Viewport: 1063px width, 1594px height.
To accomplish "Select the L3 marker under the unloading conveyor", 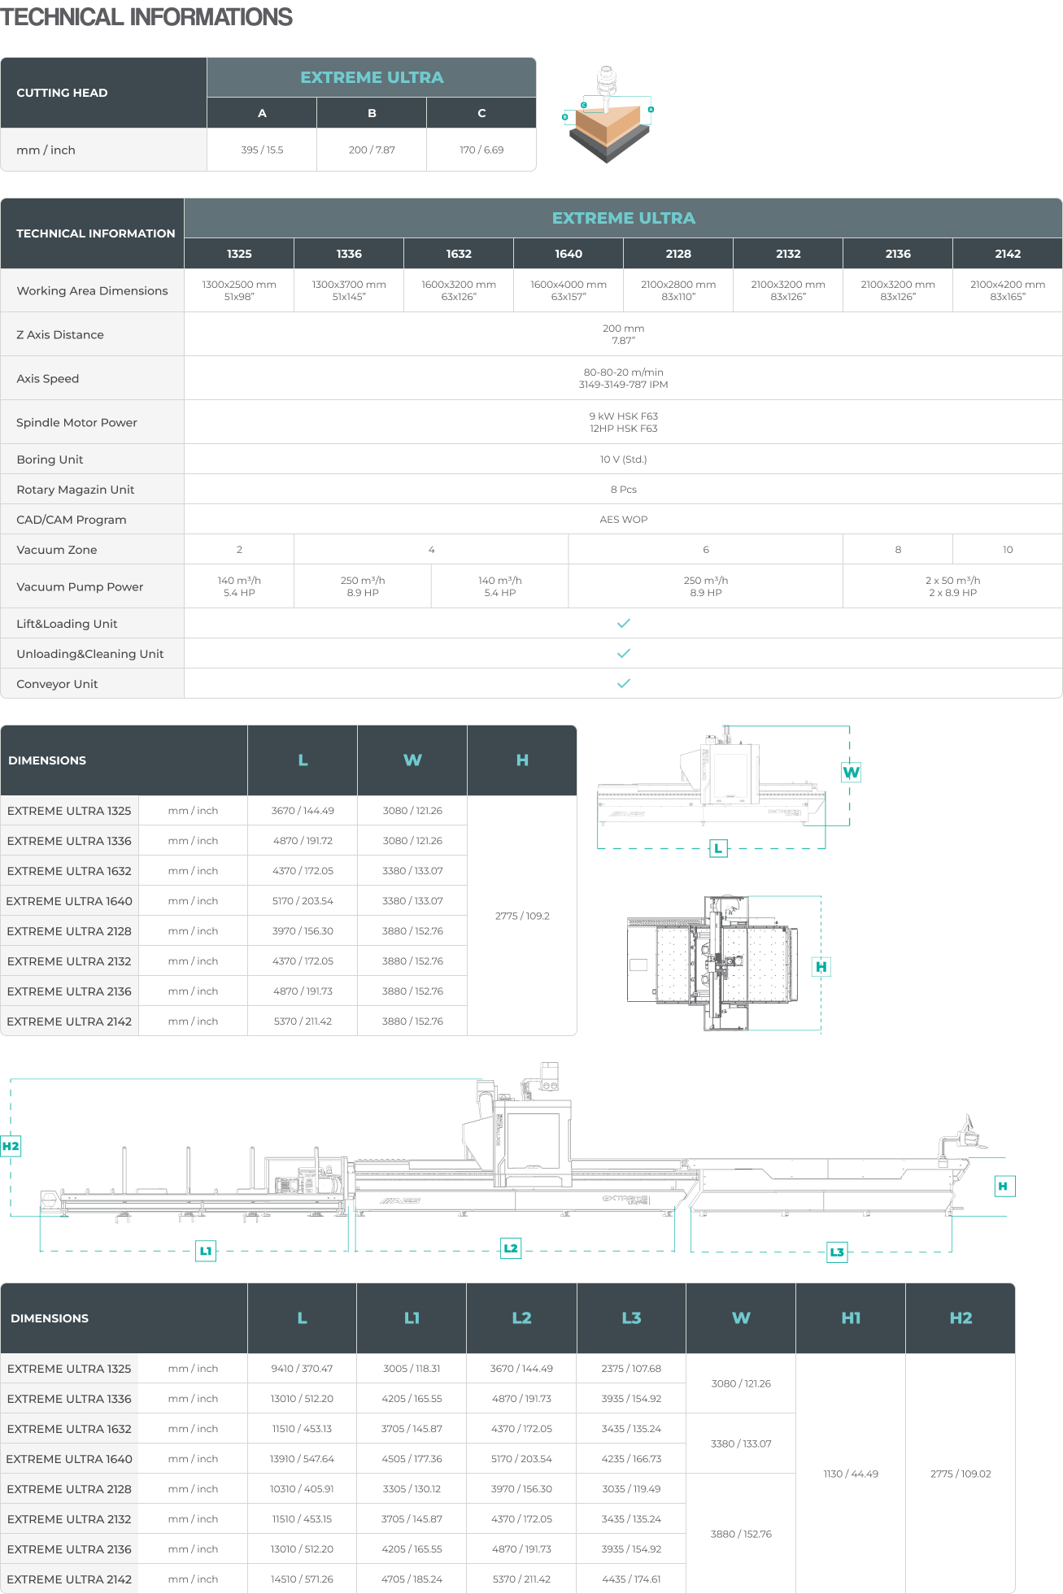I will pos(837,1252).
